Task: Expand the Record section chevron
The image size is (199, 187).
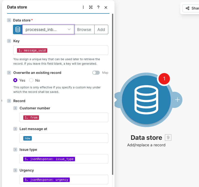Action: pyautogui.click(x=9, y=101)
